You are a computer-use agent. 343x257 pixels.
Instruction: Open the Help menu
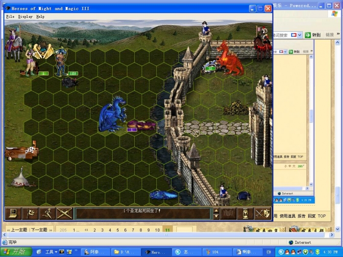(40, 17)
